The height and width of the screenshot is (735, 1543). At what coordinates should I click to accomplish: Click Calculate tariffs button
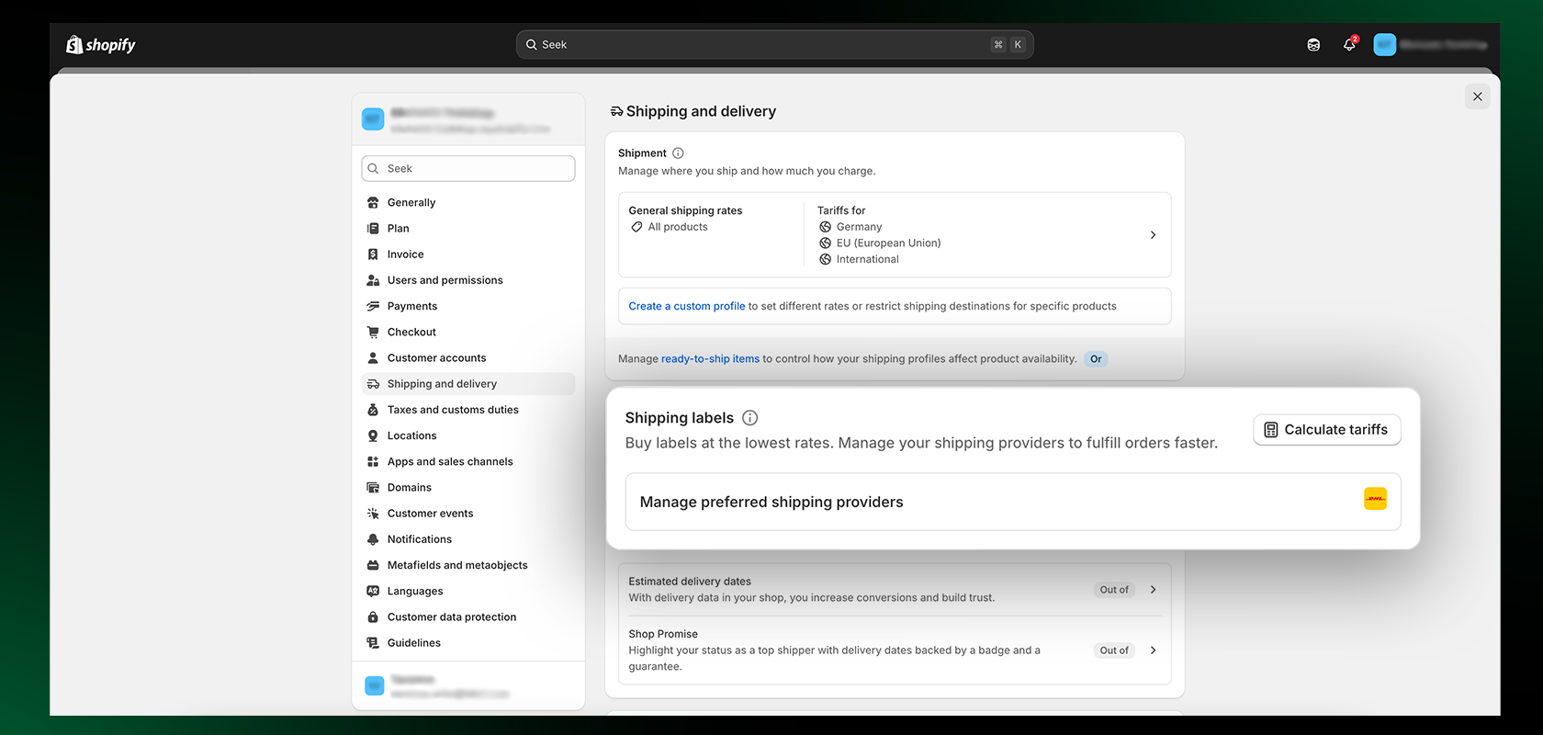1326,430
